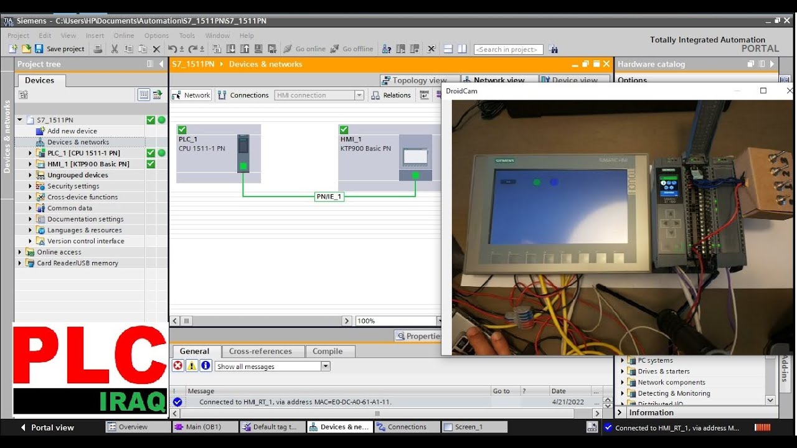Expand the PLC_1 [CPU 1511-1 PN] node
This screenshot has width=797, height=448.
coord(30,153)
